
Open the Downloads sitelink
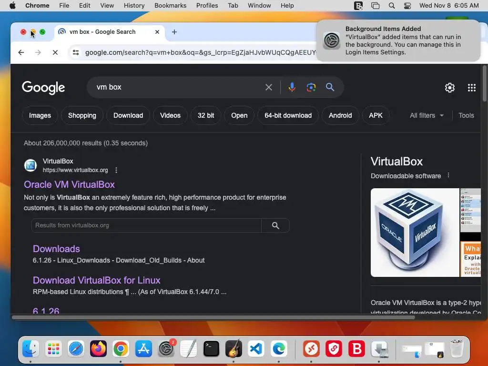click(56, 249)
